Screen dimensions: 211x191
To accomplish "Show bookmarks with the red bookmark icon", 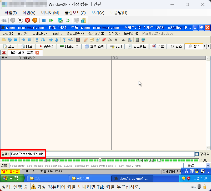I will click(x=104, y=40).
